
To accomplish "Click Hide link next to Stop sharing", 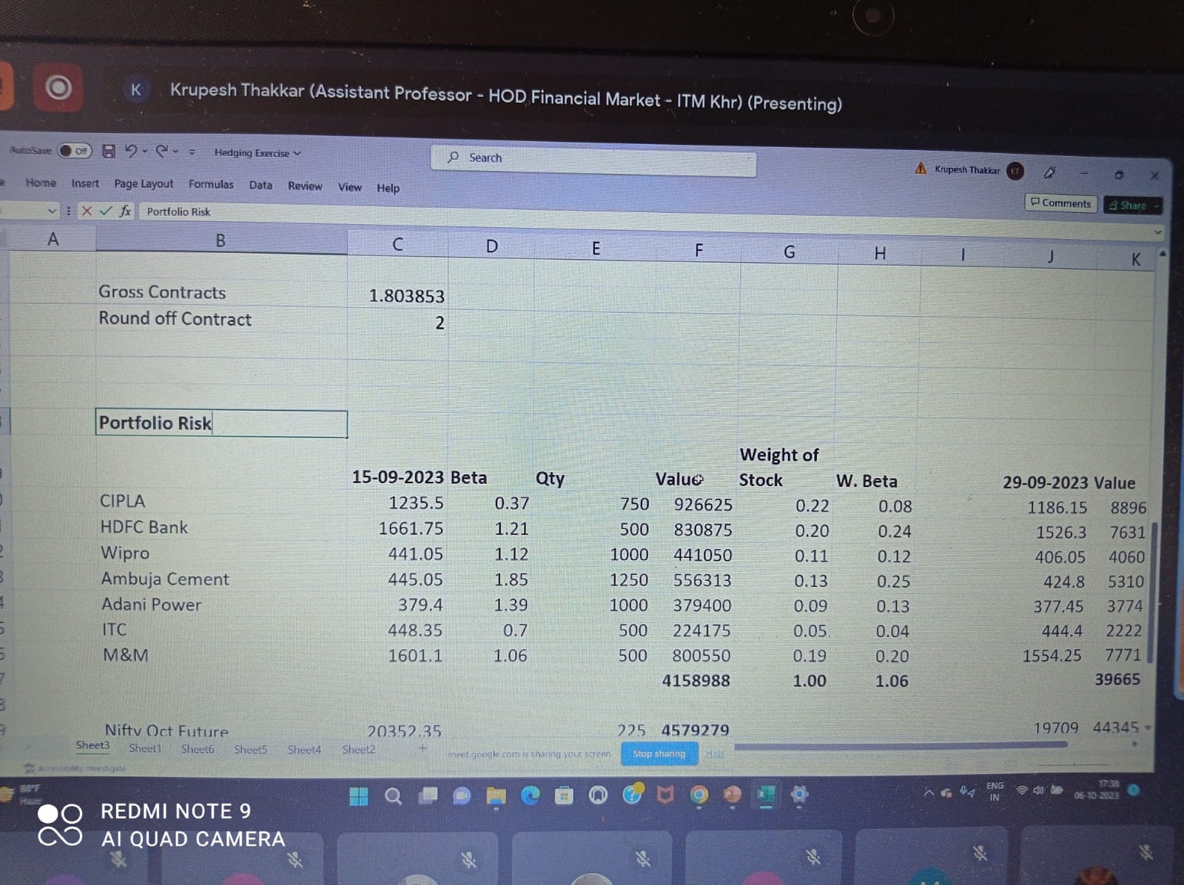I will [x=715, y=754].
